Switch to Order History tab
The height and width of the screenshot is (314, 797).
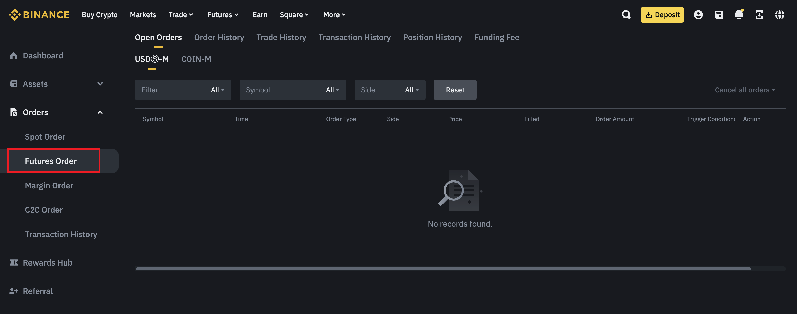[x=219, y=37]
